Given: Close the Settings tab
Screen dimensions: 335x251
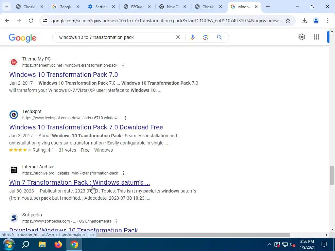Looking at the screenshot, I should pos(114,7).
